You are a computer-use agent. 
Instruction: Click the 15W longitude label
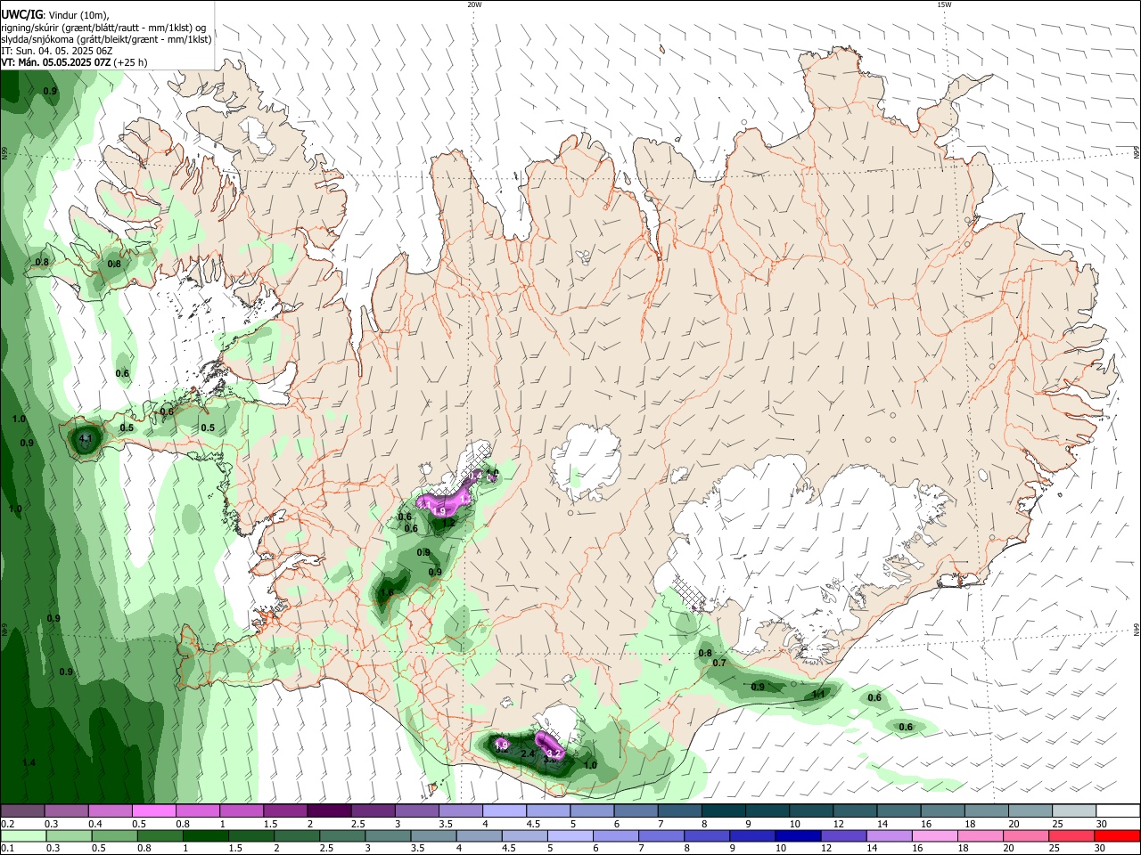tap(944, 4)
